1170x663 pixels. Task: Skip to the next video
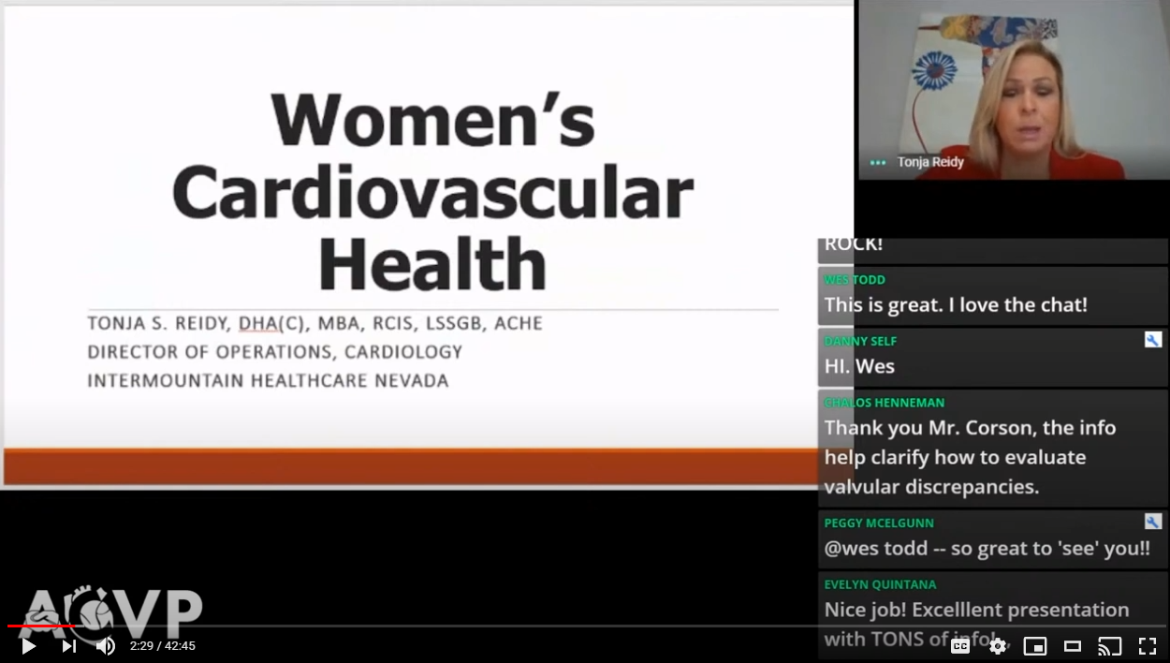click(x=68, y=645)
